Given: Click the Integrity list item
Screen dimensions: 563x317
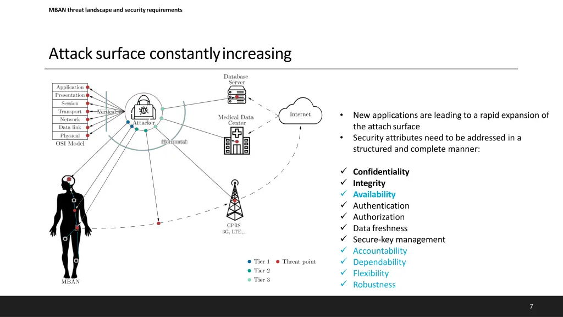Looking at the screenshot, I should [369, 183].
